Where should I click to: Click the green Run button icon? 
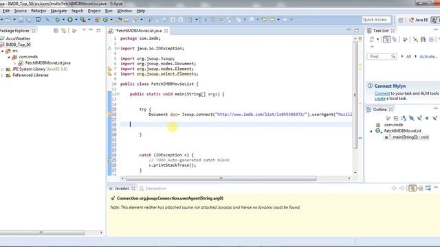coord(70,20)
